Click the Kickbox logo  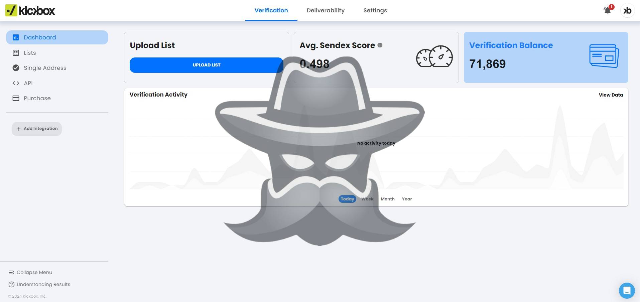coord(30,10)
